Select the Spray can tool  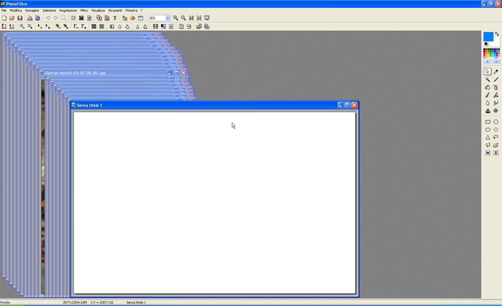click(496, 87)
